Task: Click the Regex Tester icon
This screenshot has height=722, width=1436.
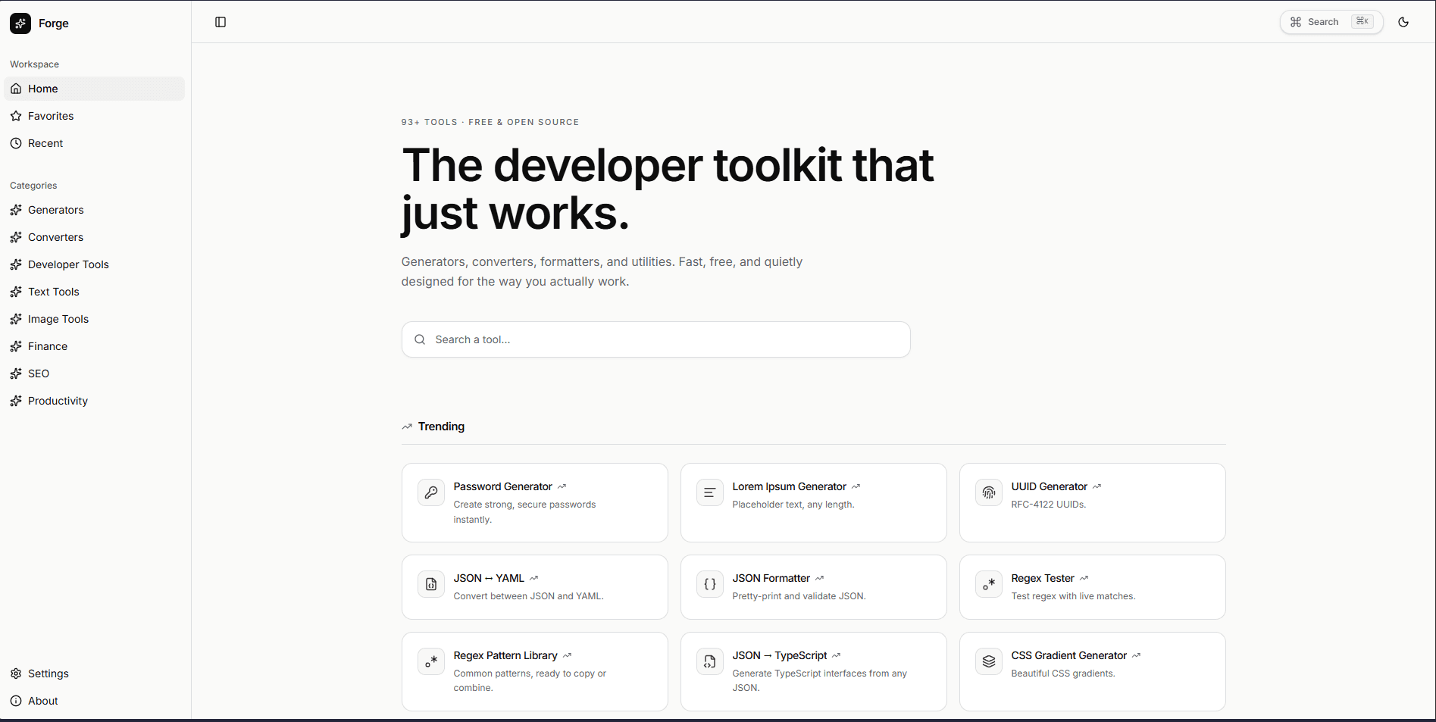Action: click(x=989, y=584)
